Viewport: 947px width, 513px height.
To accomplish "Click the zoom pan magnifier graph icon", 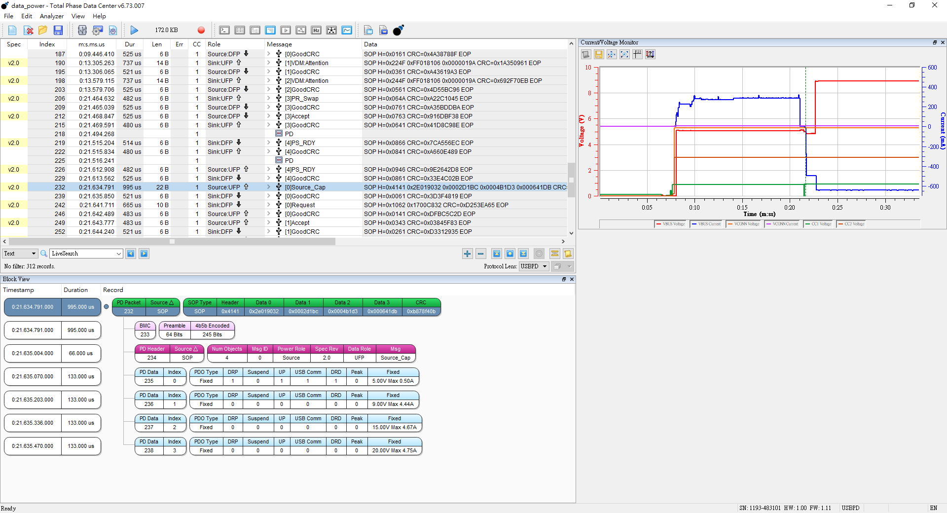I will point(612,54).
